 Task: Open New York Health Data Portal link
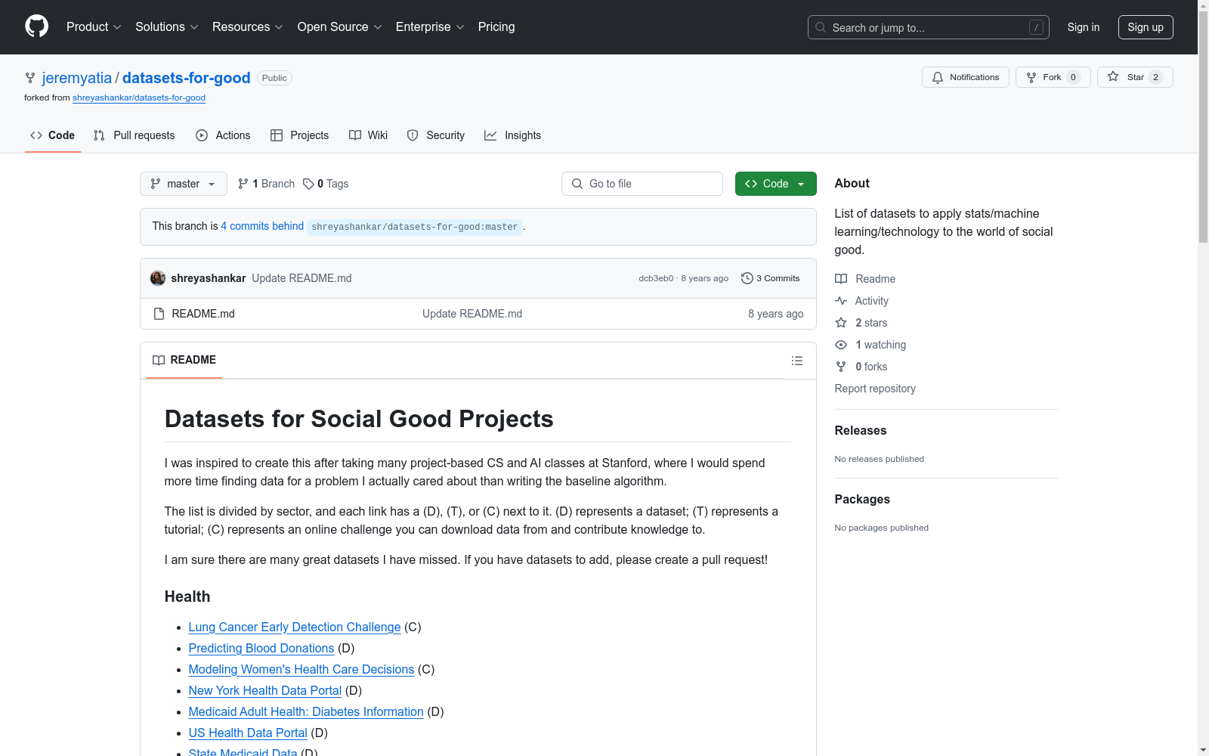tap(265, 690)
